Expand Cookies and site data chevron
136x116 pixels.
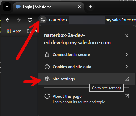pyautogui.click(x=127, y=67)
